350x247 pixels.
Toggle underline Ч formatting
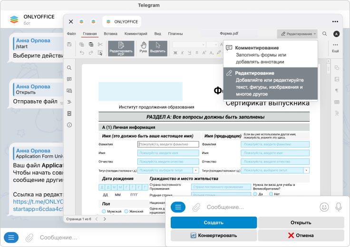click(x=190, y=53)
